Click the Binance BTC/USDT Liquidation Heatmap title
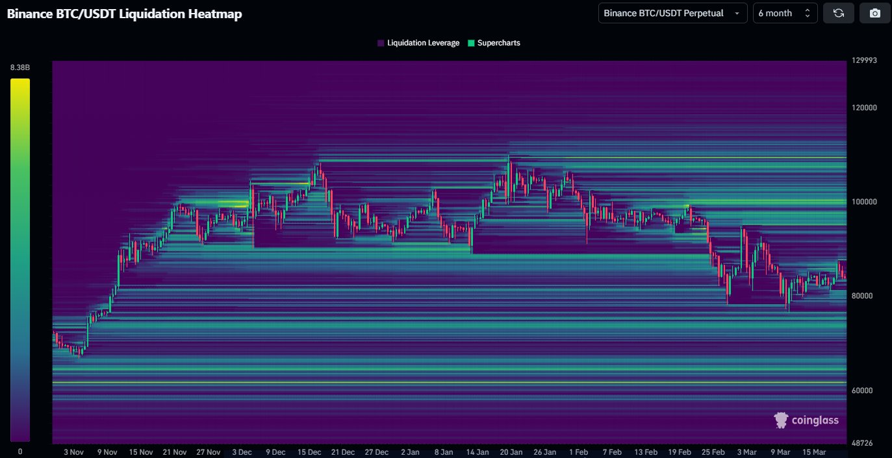Viewport: 892px width, 458px height. pos(124,14)
